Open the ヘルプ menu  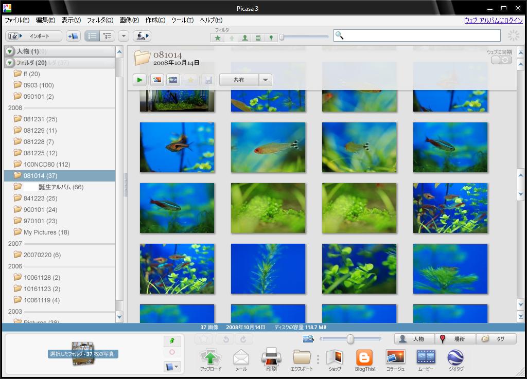point(210,20)
